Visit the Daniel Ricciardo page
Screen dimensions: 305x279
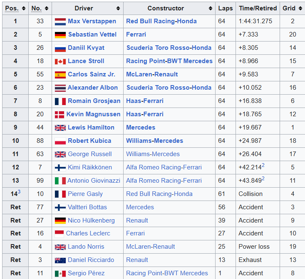[x=91, y=260]
